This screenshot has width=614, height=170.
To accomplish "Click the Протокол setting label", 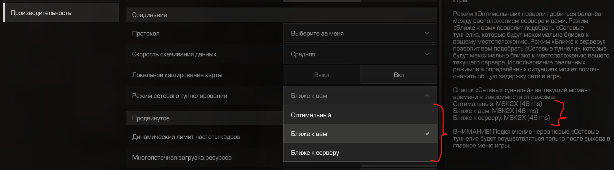I will [146, 33].
